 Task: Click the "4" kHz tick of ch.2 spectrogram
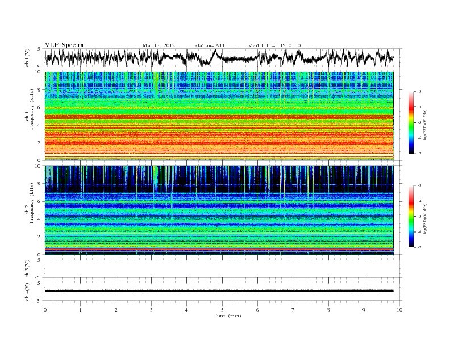[x=40, y=219]
